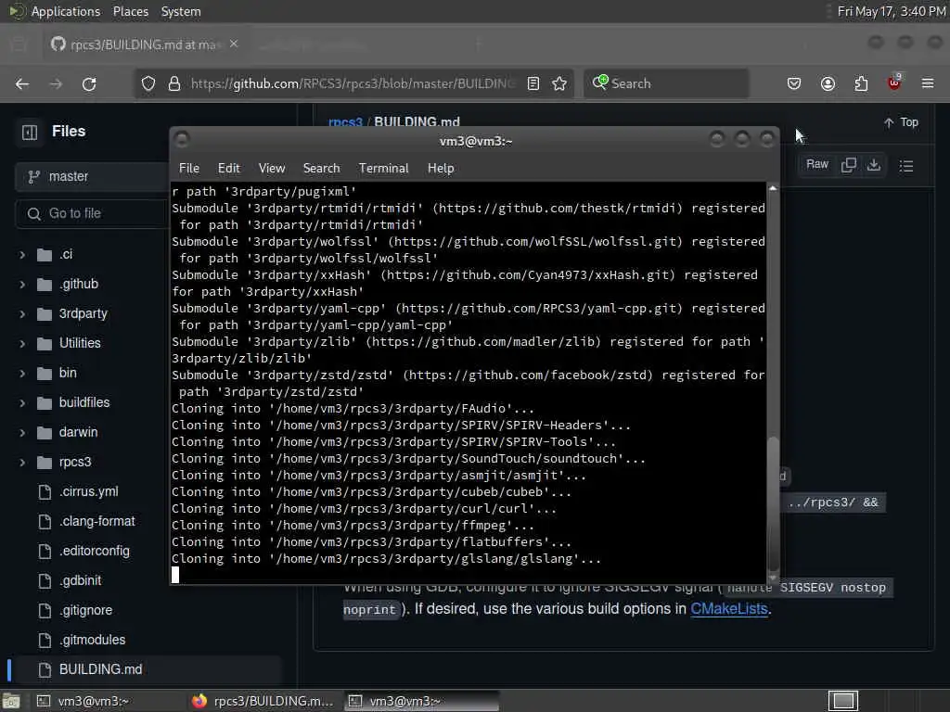
Task: Click the uBlock Origin extension icon
Action: pyautogui.click(x=894, y=83)
